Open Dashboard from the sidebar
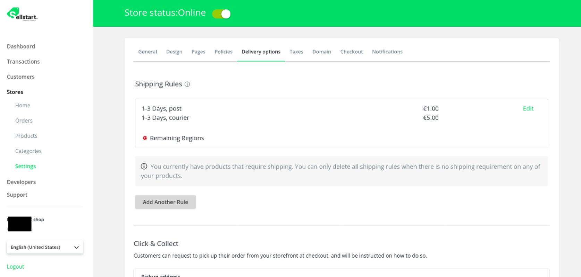The height and width of the screenshot is (277, 581). tap(21, 46)
